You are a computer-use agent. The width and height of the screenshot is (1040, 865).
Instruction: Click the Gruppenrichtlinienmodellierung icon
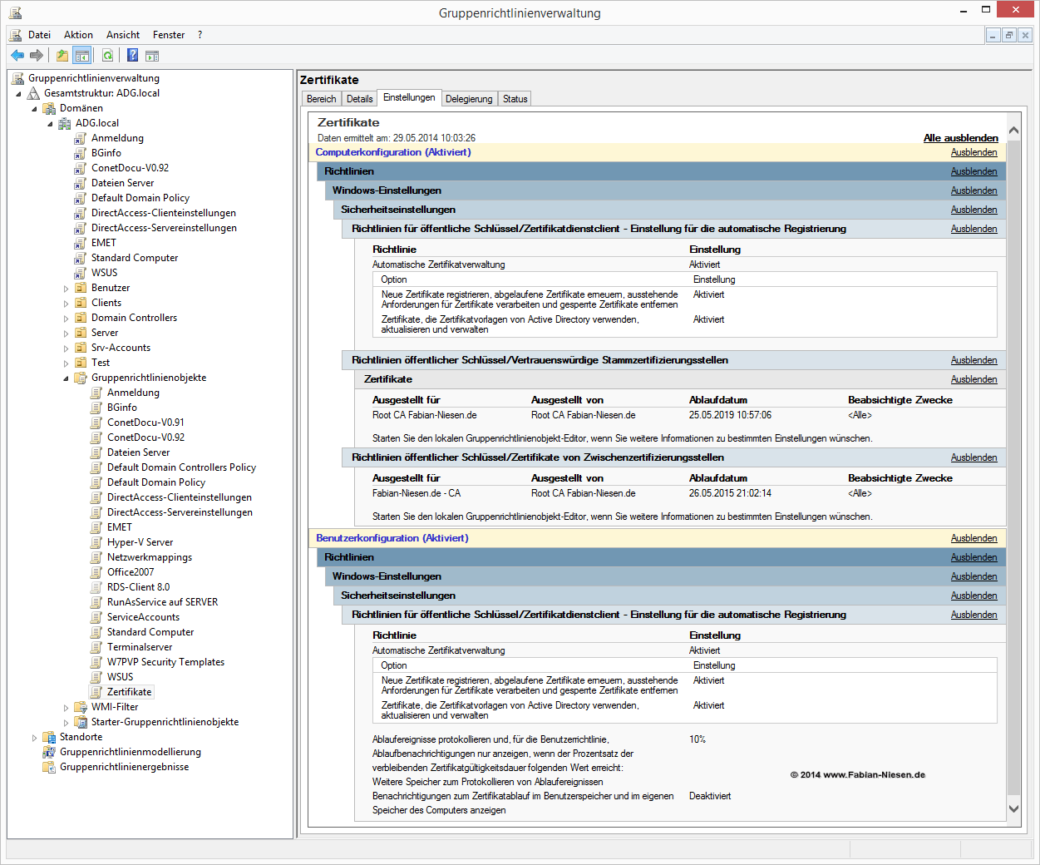click(49, 752)
